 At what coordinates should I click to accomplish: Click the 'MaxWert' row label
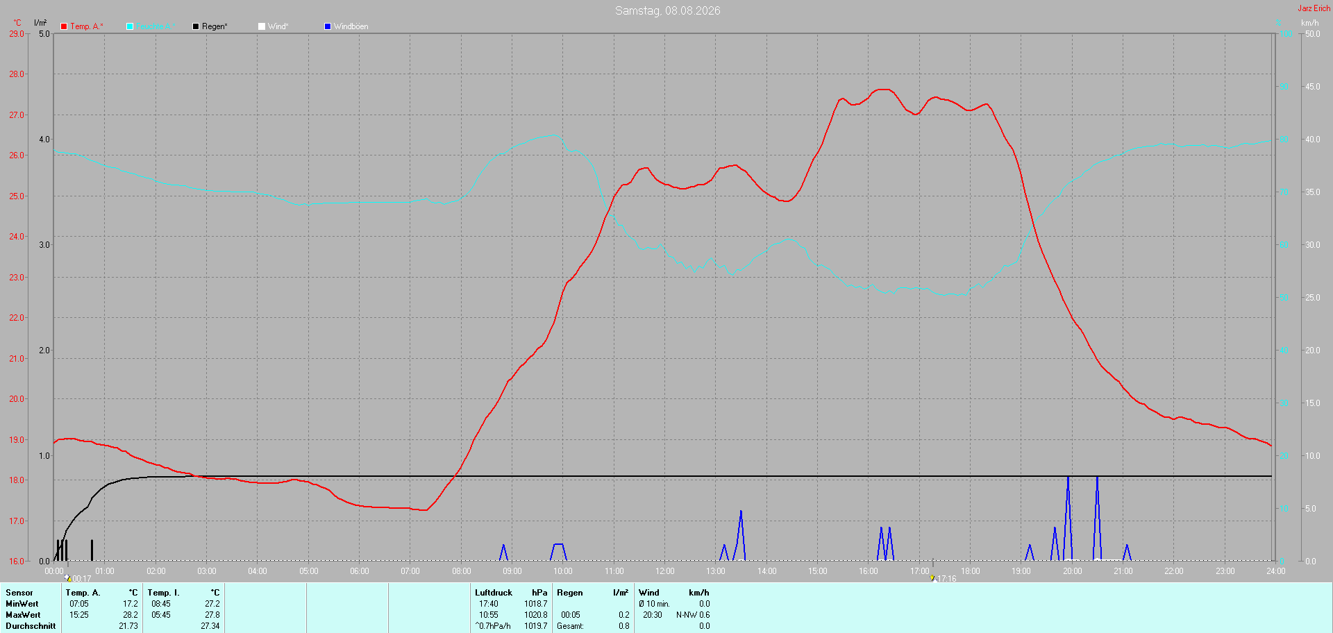click(23, 615)
